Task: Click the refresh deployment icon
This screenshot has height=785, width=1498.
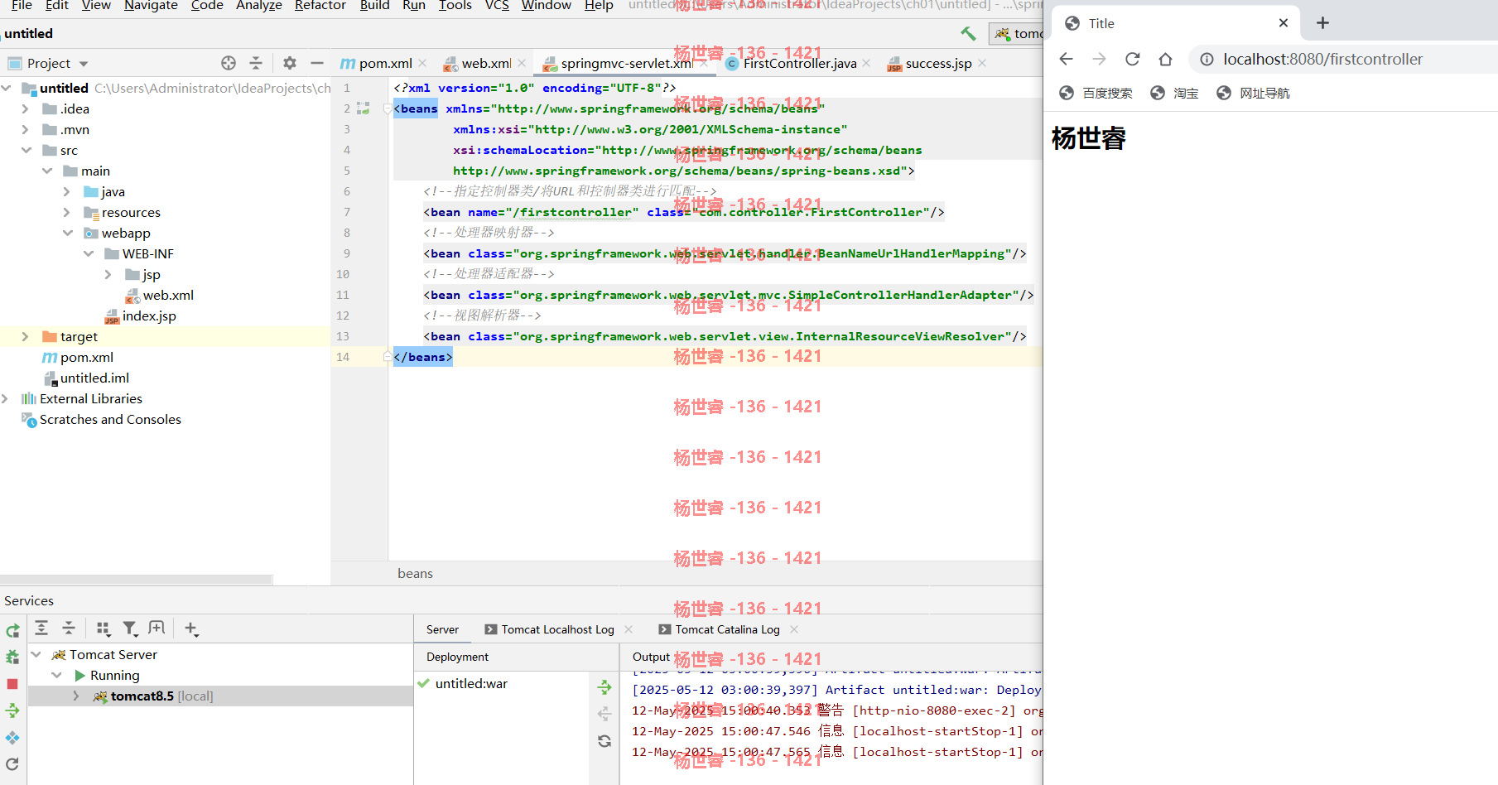Action: (x=604, y=741)
